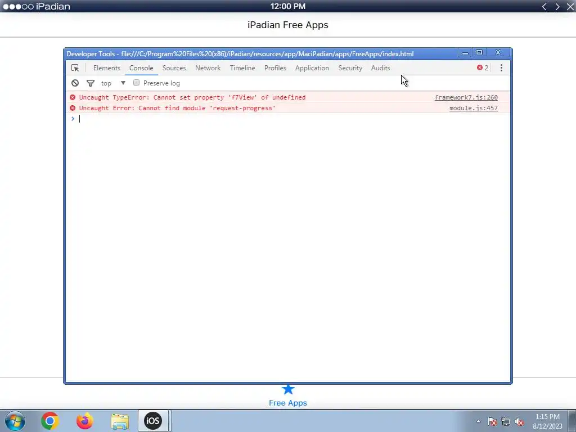Open the framework7.js:260 source link
Image resolution: width=576 pixels, height=432 pixels.
466,97
